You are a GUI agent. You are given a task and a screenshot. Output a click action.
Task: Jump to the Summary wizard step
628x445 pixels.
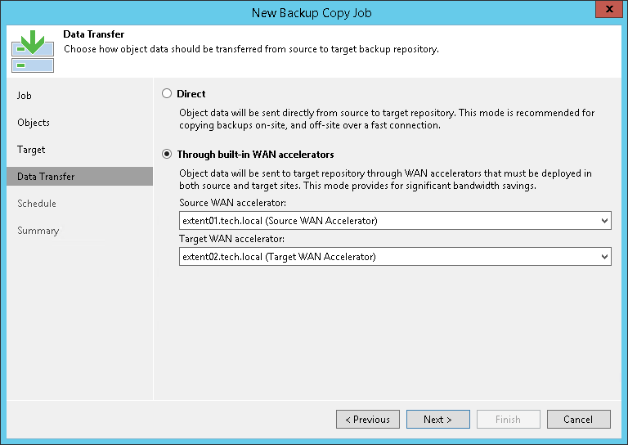(x=38, y=231)
